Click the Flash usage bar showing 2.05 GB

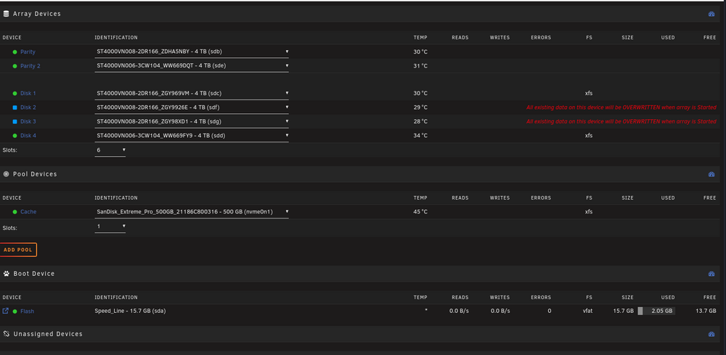click(656, 311)
